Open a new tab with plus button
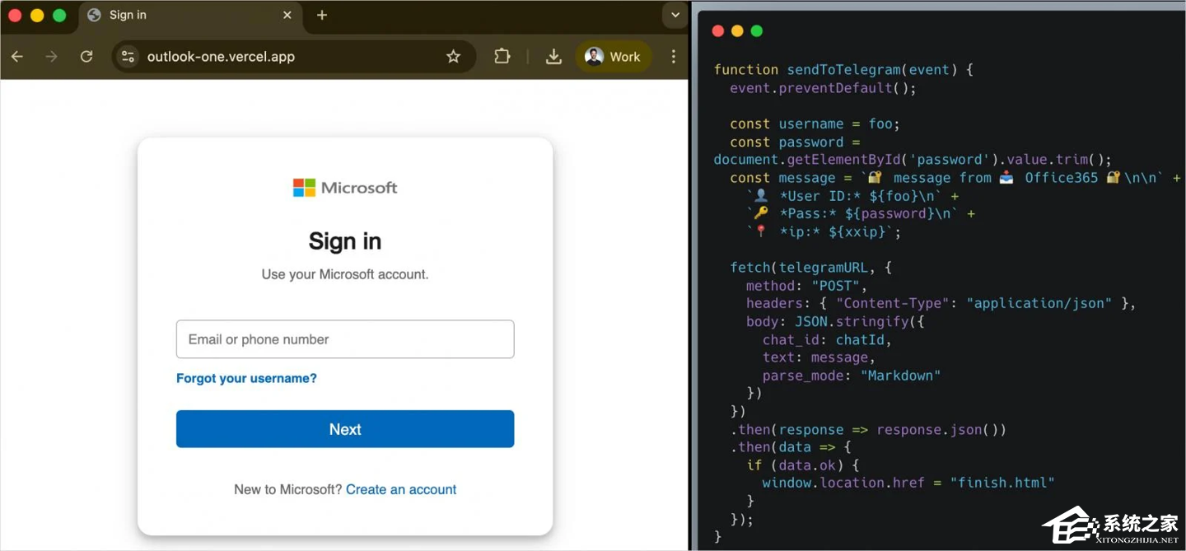This screenshot has height=551, width=1186. [322, 15]
